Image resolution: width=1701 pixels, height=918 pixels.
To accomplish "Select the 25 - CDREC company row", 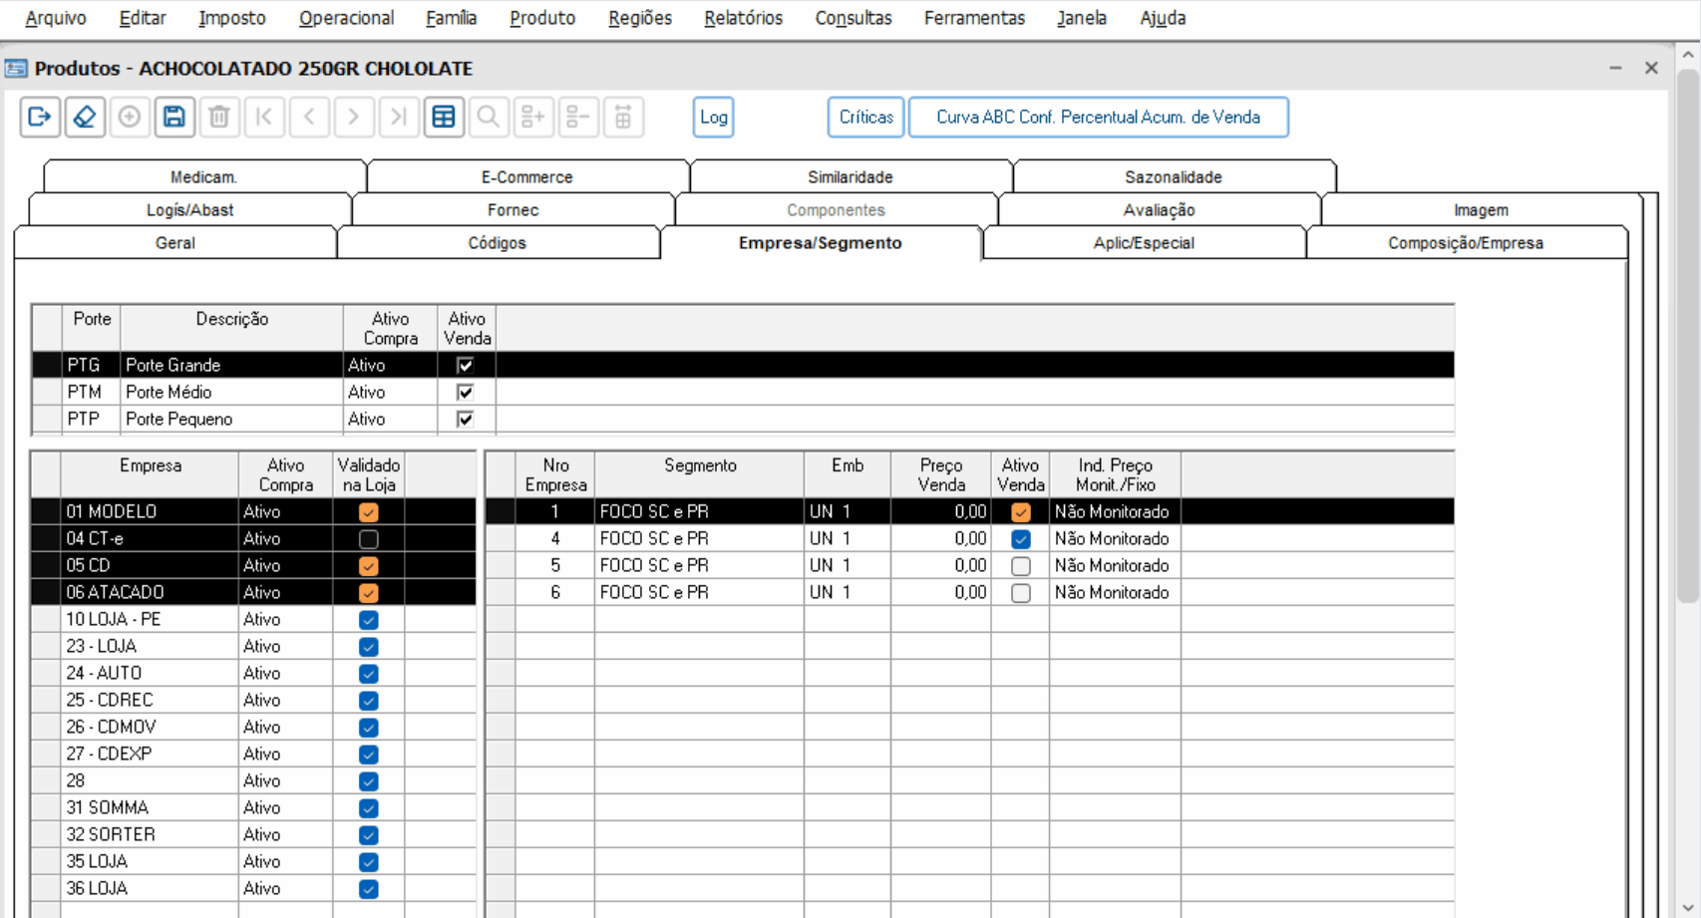I will [254, 701].
